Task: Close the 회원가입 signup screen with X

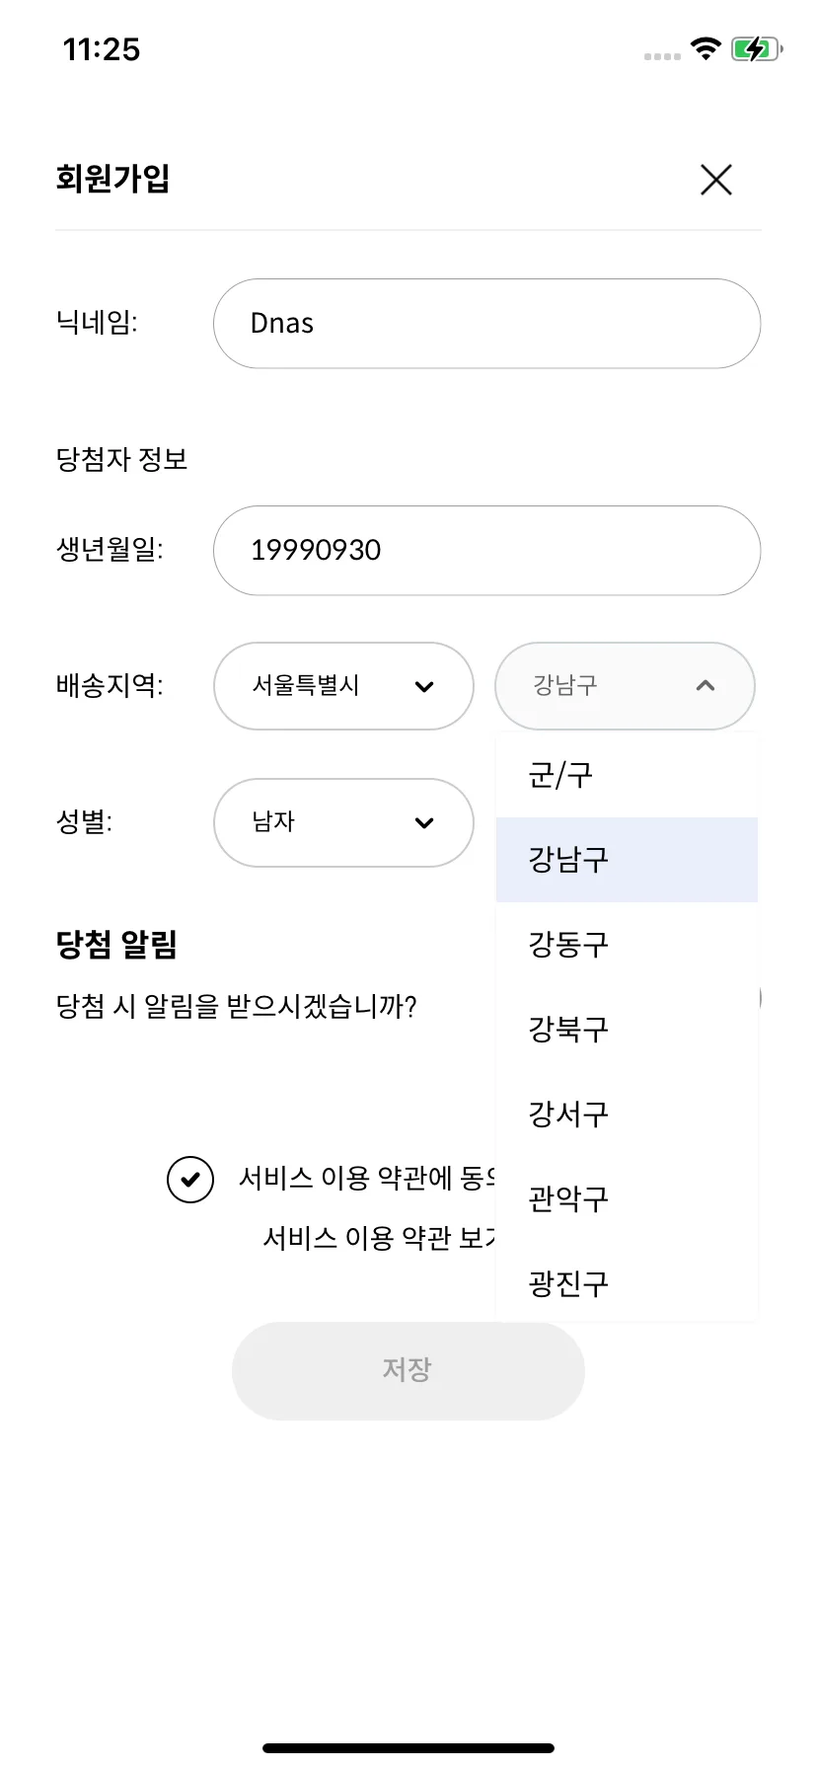Action: click(x=715, y=180)
